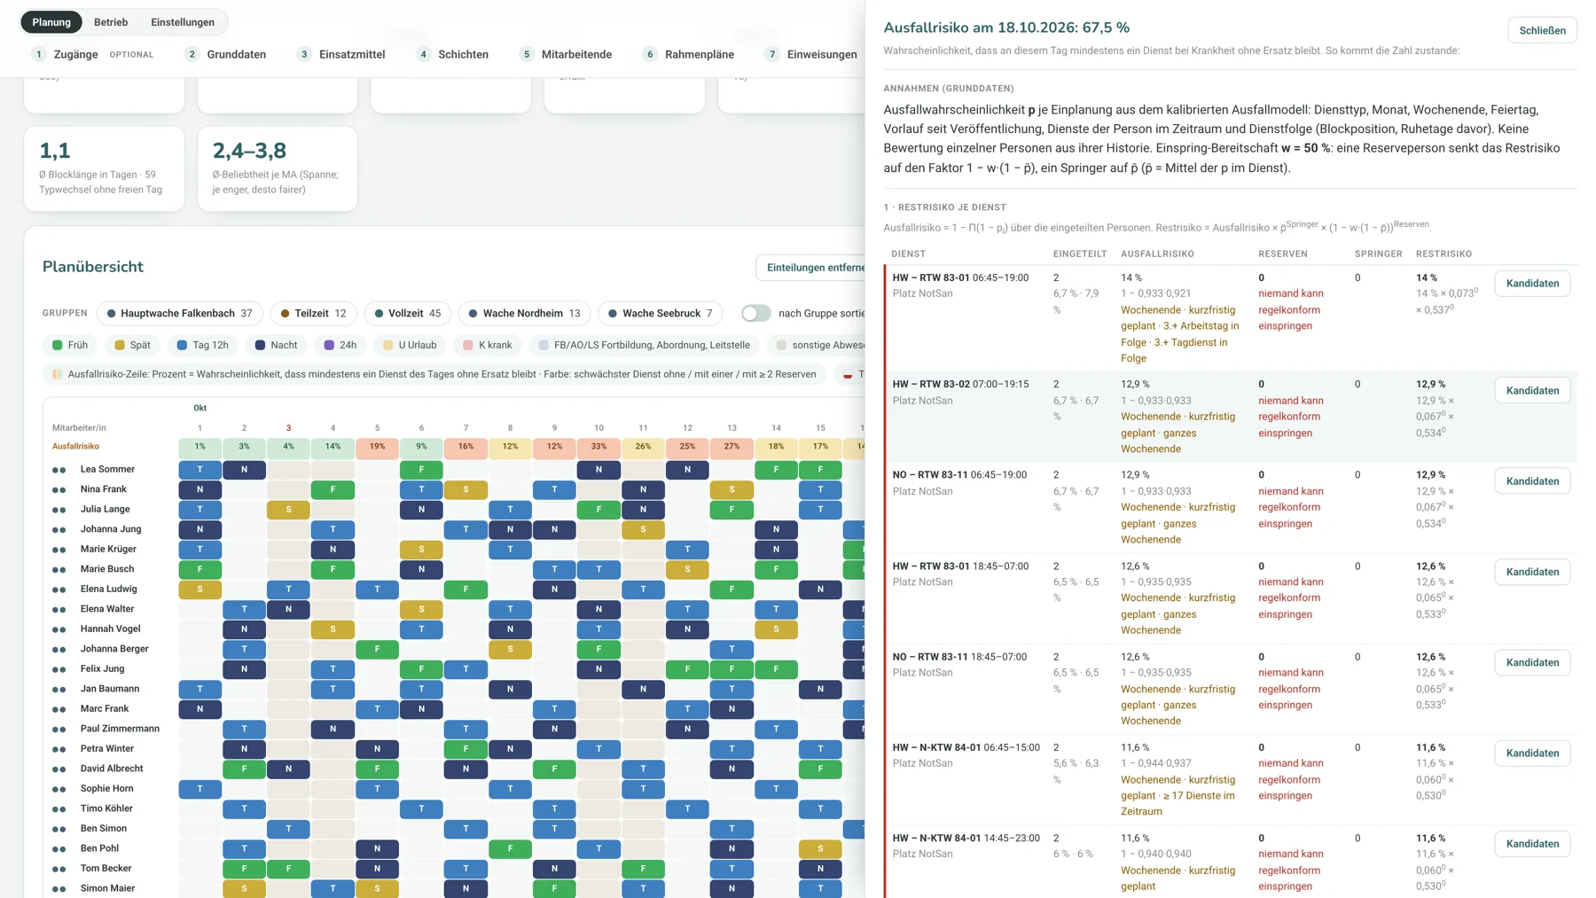Viewport: 1596px width, 898px height.
Task: Click Nina Frank's S shift on day 7
Action: pyautogui.click(x=465, y=489)
